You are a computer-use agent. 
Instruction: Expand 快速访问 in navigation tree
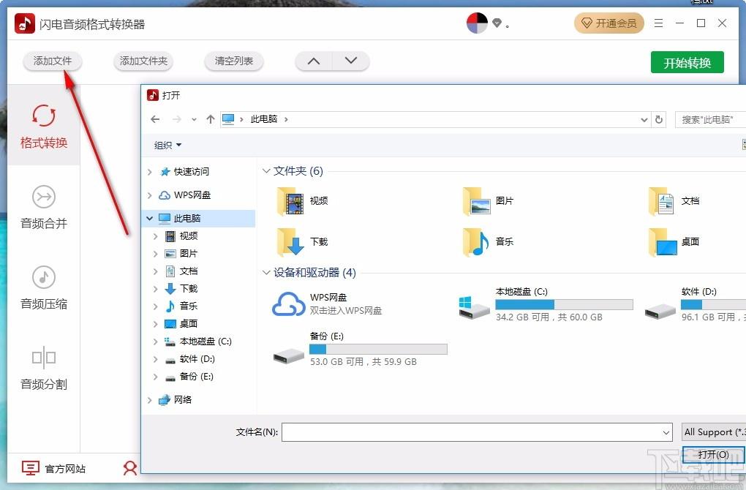point(150,172)
